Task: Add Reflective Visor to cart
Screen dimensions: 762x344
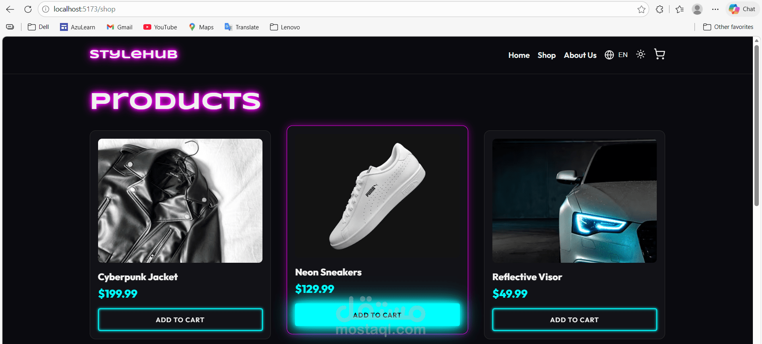Action: point(574,319)
